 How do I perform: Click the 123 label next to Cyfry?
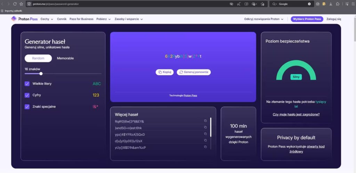point(96,95)
